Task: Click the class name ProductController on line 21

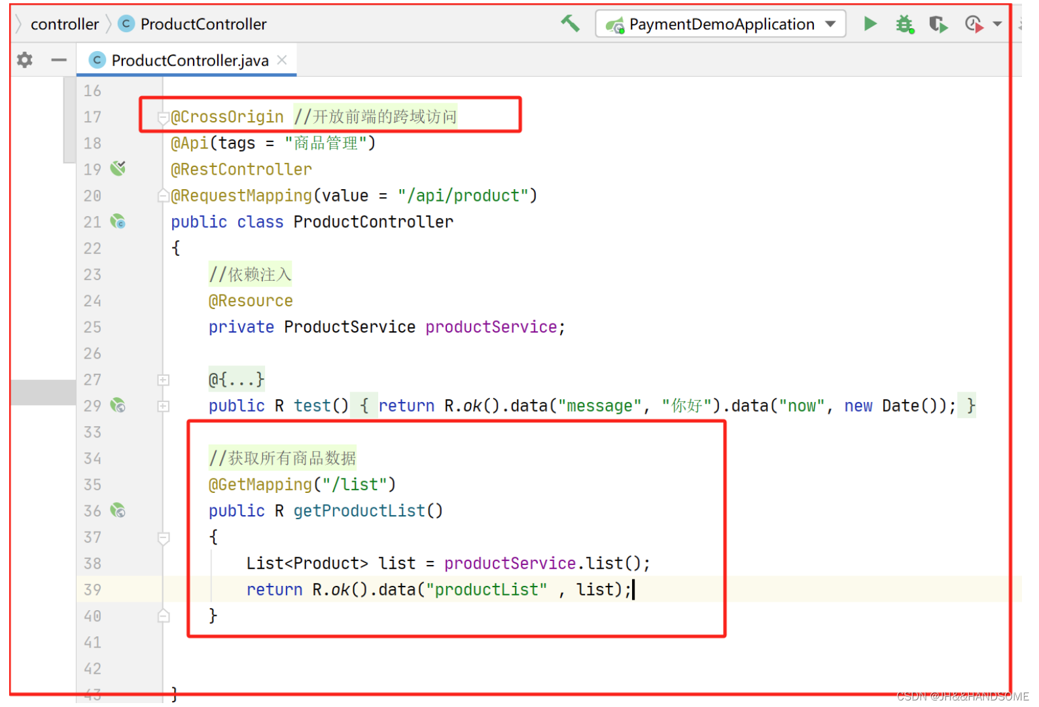Action: click(373, 222)
